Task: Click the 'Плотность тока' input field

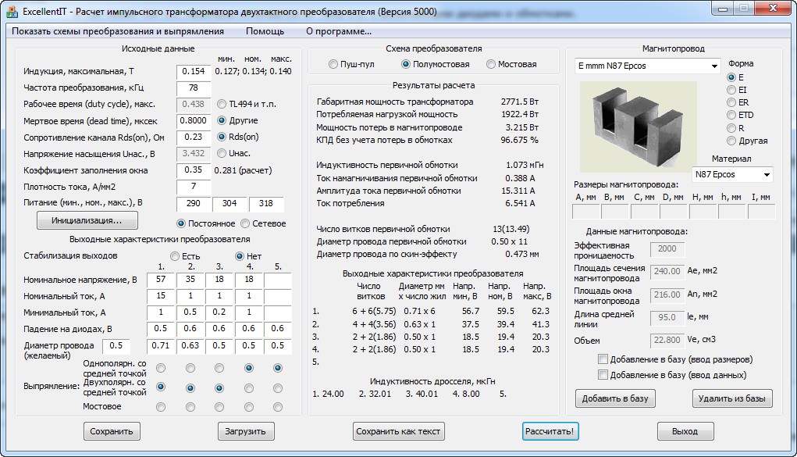Action: pos(194,187)
